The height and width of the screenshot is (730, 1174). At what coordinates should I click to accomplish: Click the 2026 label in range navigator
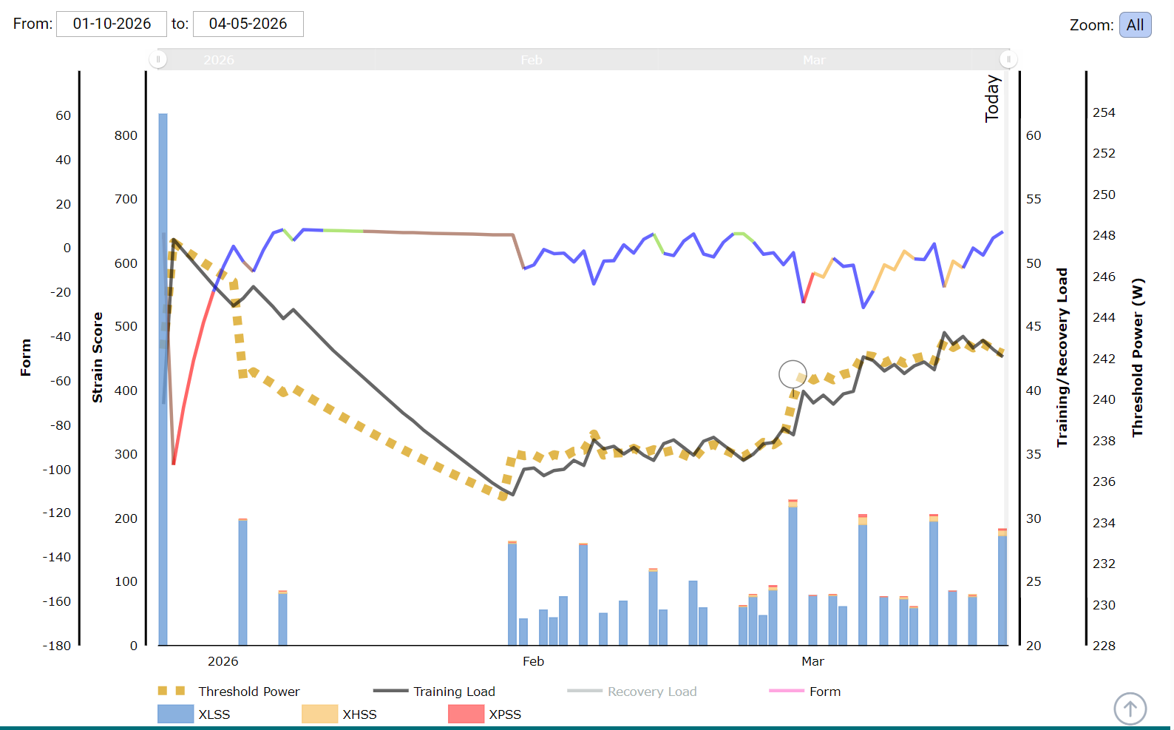[x=219, y=60]
